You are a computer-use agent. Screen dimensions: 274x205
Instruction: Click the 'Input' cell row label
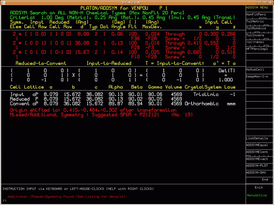[17, 94]
